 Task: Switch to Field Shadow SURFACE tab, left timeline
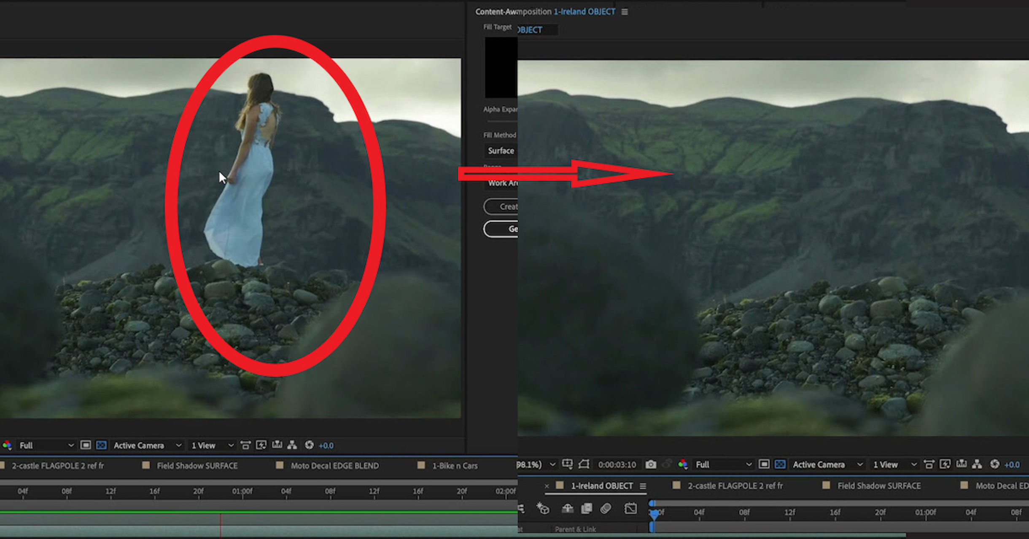[x=197, y=466]
